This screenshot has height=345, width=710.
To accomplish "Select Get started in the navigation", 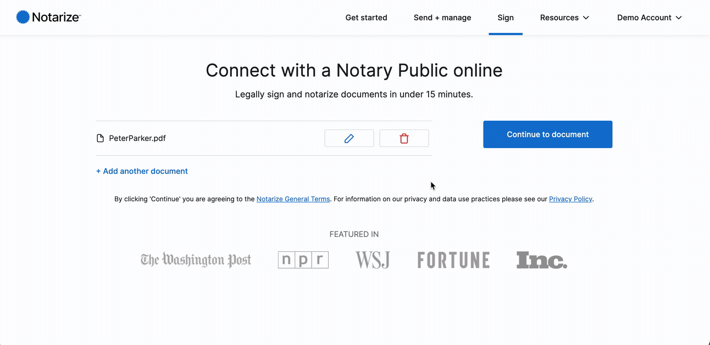I will point(366,17).
